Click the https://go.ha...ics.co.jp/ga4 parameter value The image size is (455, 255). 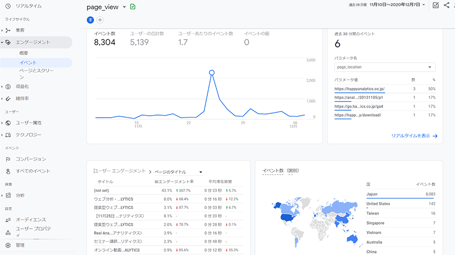click(x=358, y=107)
